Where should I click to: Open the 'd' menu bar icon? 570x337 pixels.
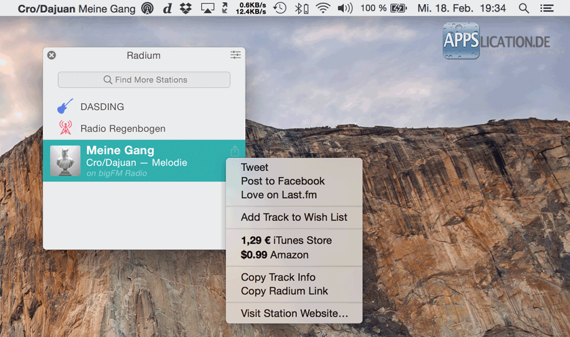pyautogui.click(x=167, y=8)
